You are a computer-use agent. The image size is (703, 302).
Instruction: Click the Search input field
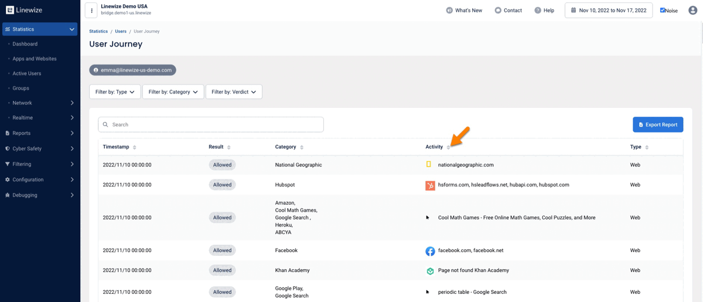tap(211, 124)
